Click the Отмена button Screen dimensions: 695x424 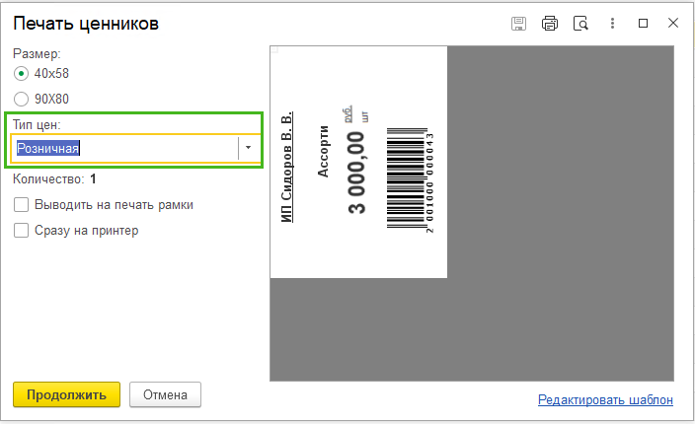pyautogui.click(x=165, y=394)
